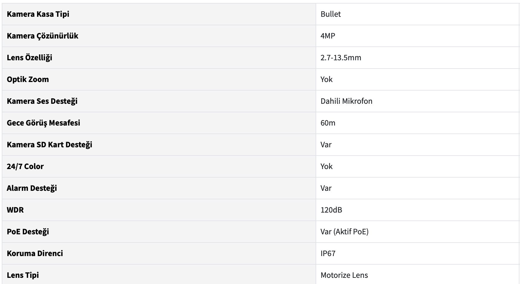520x284 pixels.
Task: Click the Var (Aktif PoE) value
Action: coord(344,232)
